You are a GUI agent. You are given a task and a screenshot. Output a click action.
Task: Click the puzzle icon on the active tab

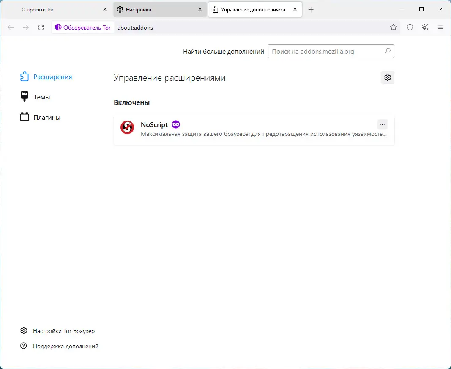[x=215, y=9]
